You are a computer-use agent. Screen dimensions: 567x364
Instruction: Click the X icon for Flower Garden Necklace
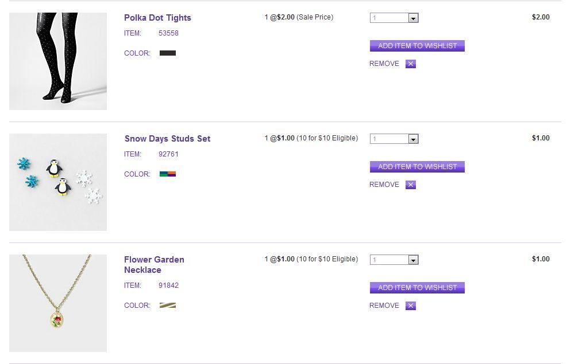click(410, 306)
